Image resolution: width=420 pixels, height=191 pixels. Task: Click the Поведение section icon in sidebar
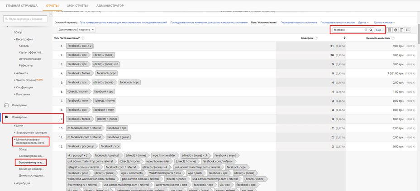(x=6, y=105)
